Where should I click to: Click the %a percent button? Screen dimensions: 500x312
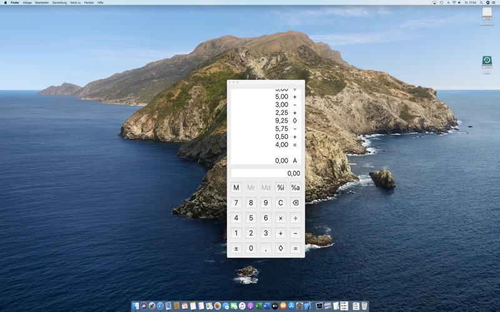[295, 188]
